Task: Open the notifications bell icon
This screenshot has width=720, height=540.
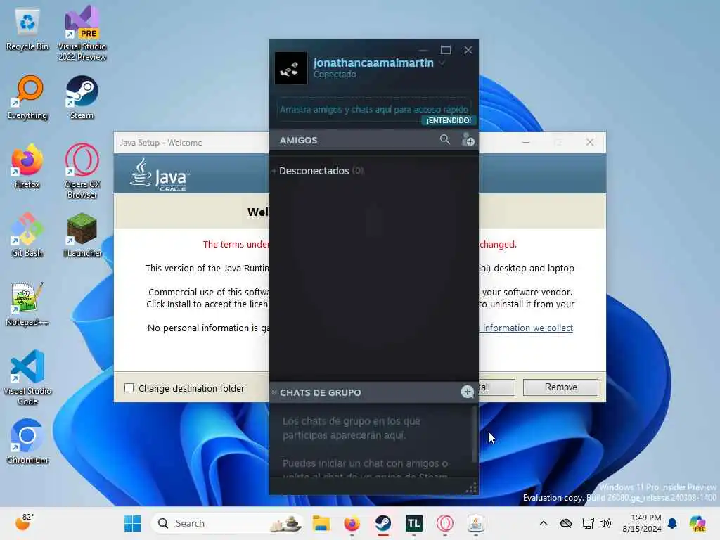Action: (x=672, y=523)
